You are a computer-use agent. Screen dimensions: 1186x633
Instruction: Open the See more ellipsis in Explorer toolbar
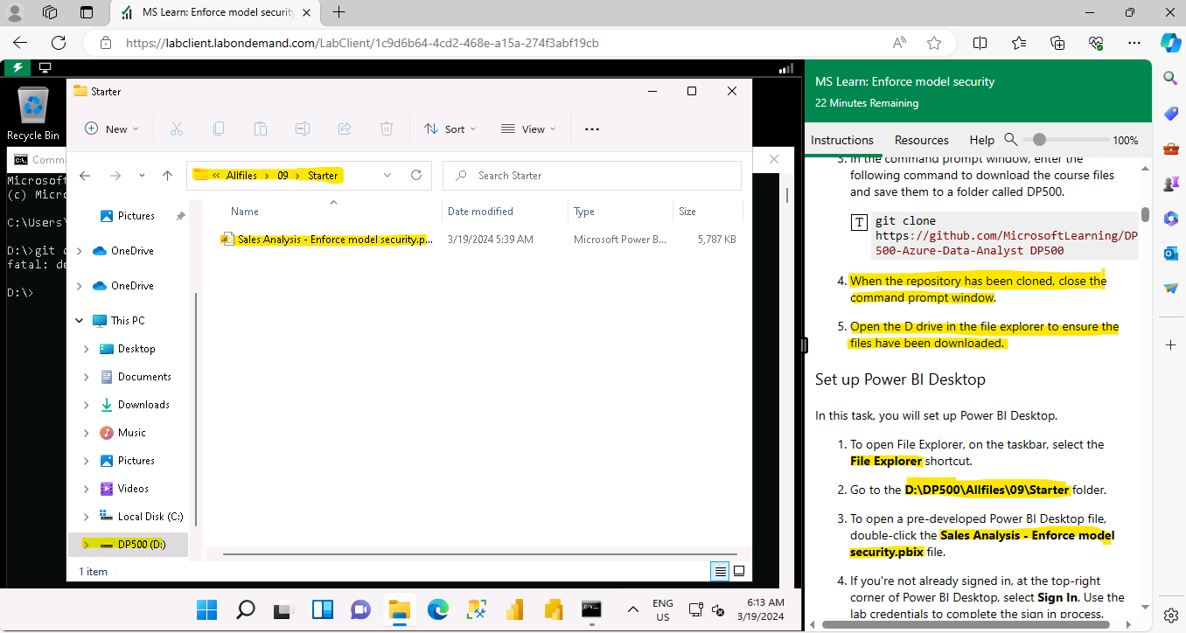click(592, 129)
